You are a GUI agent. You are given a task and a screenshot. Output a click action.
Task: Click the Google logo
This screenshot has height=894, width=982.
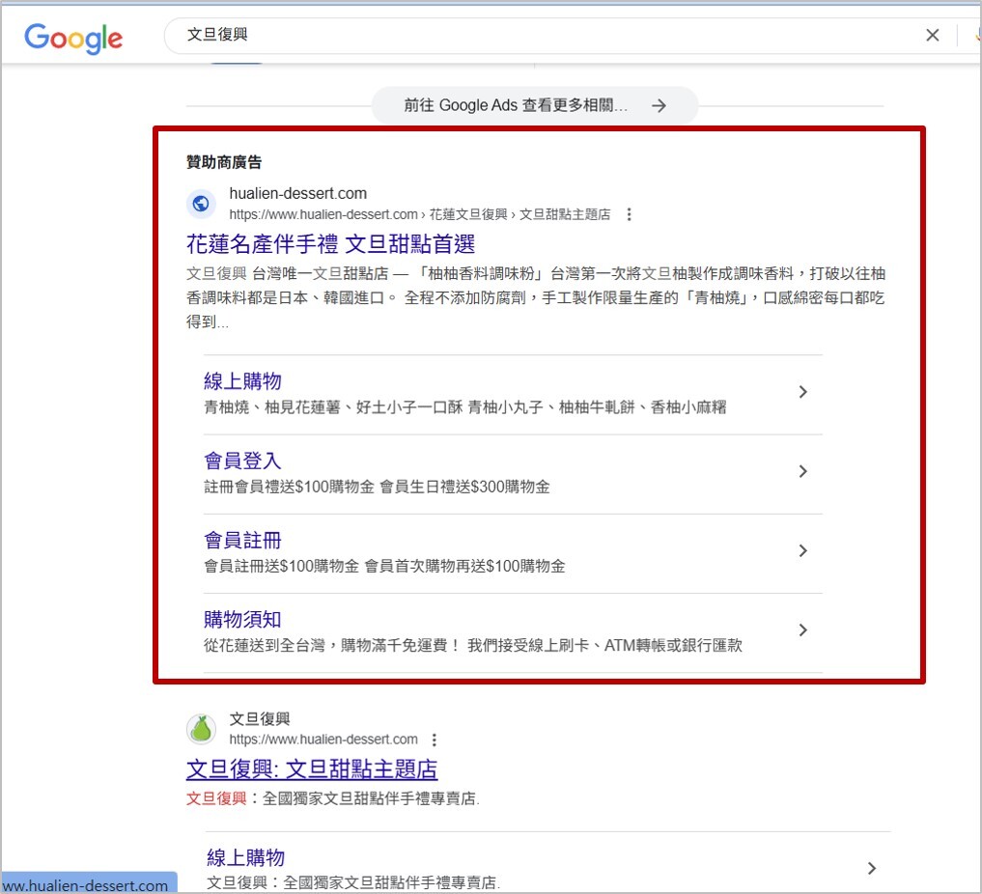tap(73, 38)
